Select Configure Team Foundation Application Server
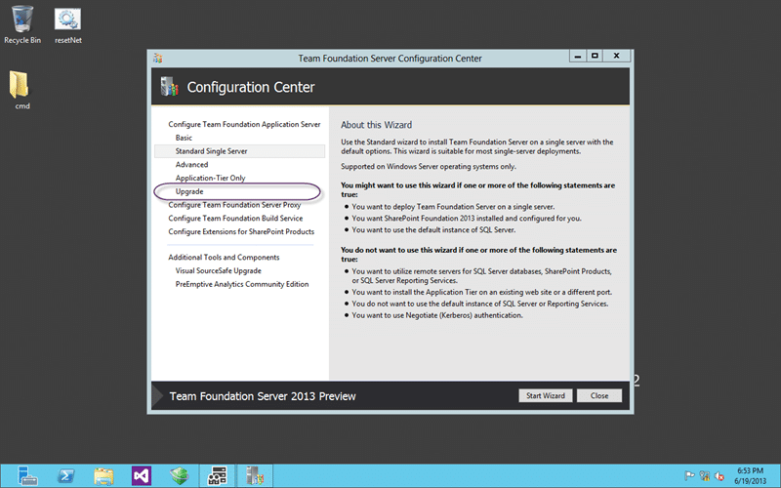 tap(244, 125)
